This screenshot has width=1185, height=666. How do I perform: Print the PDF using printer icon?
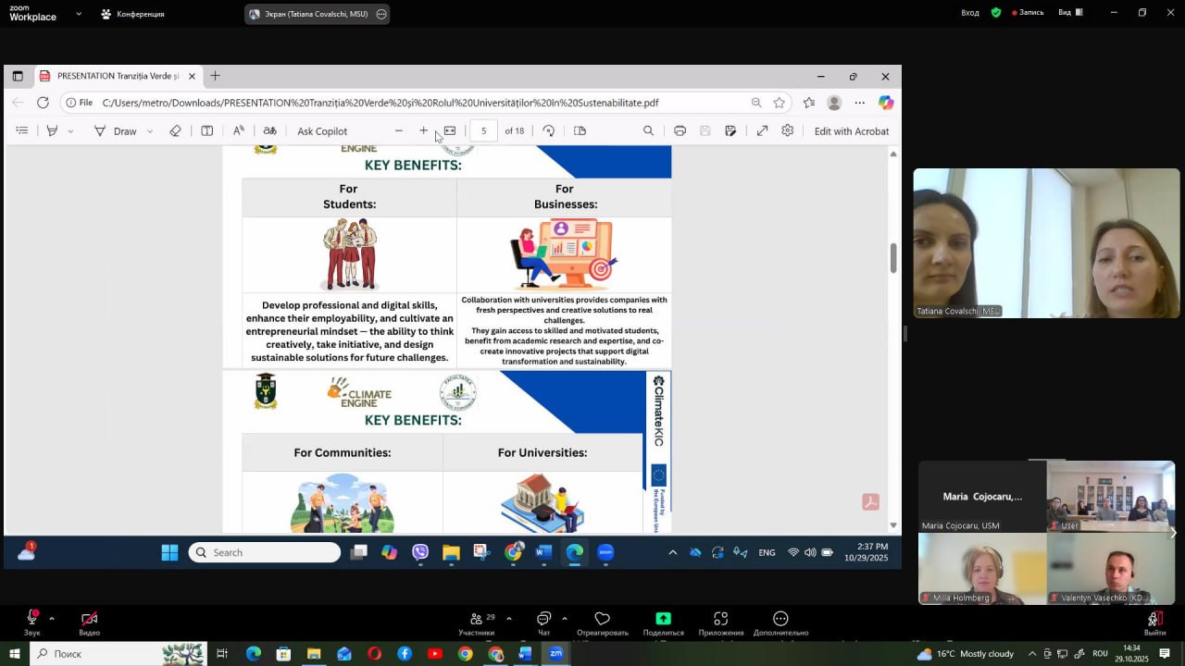point(680,131)
